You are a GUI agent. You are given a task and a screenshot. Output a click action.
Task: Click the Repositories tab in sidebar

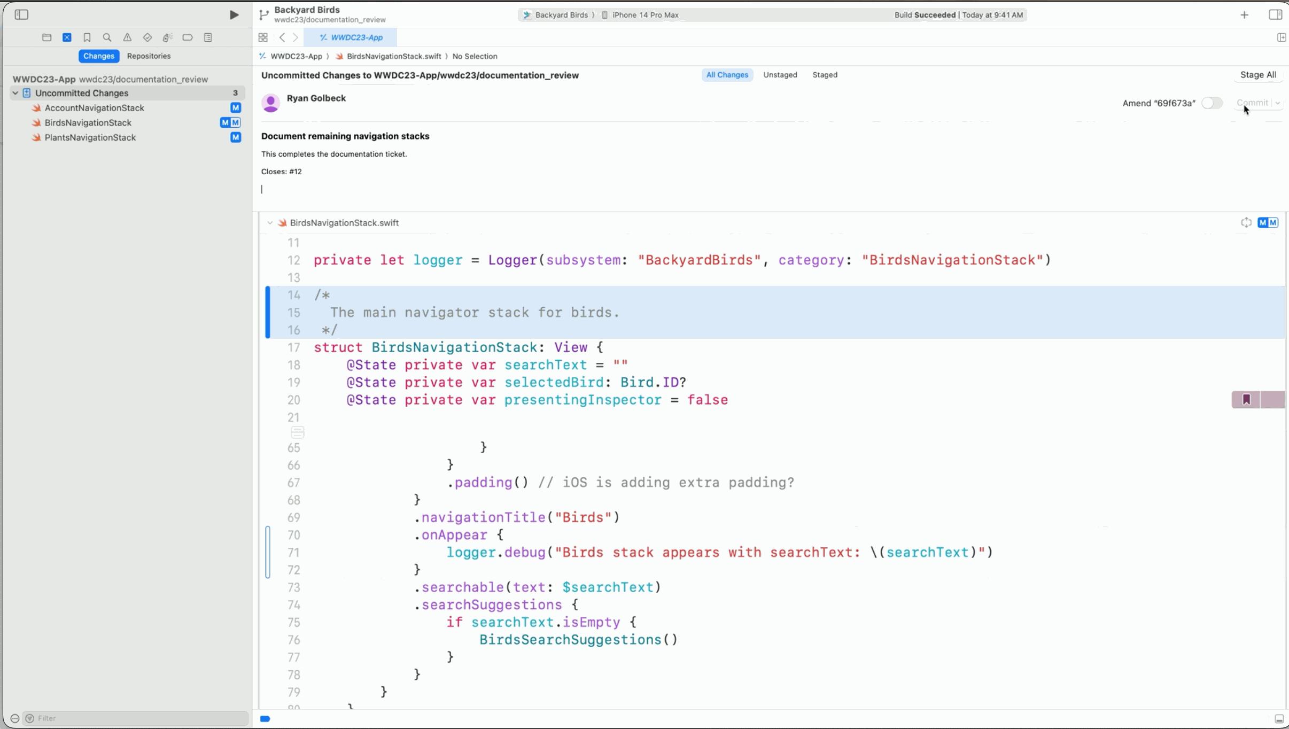coord(148,56)
